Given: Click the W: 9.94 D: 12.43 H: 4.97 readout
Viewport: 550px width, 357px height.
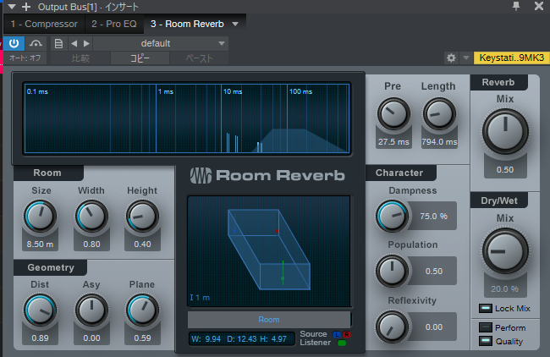Looking at the screenshot, I should tap(241, 339).
